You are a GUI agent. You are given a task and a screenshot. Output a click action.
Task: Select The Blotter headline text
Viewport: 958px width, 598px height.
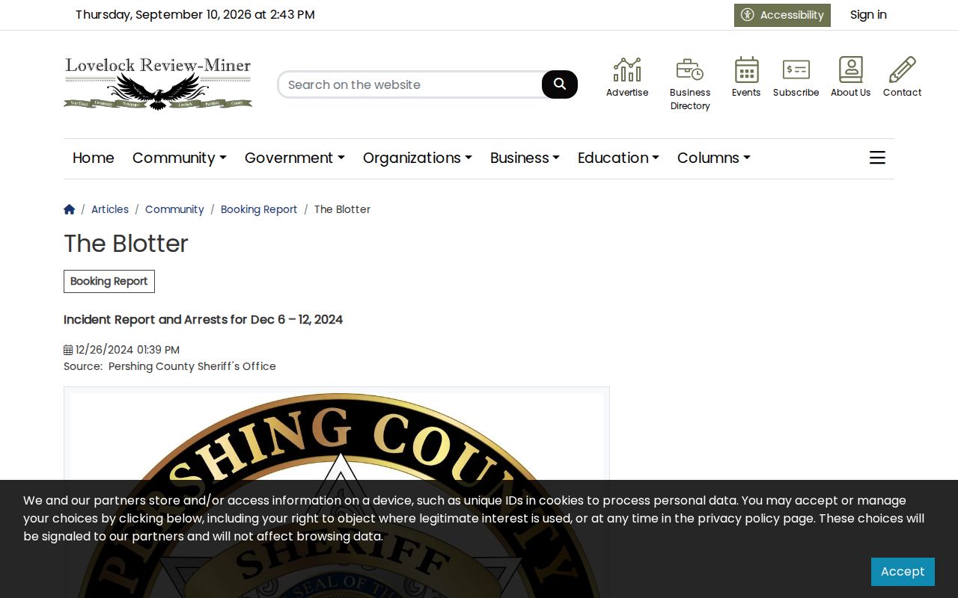click(x=126, y=244)
